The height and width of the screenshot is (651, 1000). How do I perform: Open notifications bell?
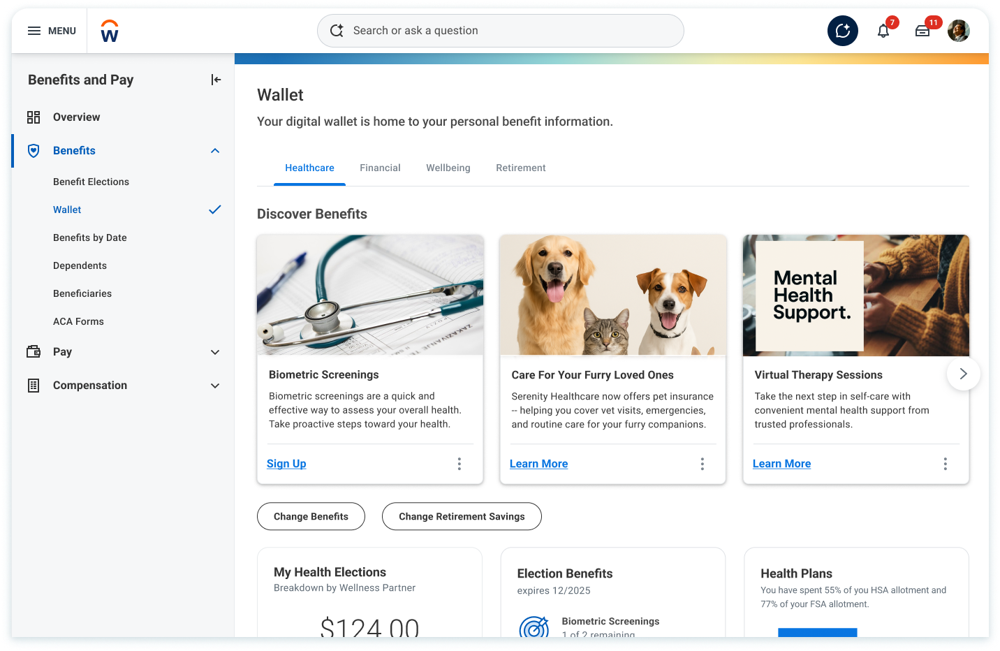(x=883, y=31)
